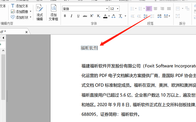Image resolution: width=196 pixels, height=122 pixels.
Task: Toggle subscript X₂ formatting
Action: (x=99, y=16)
